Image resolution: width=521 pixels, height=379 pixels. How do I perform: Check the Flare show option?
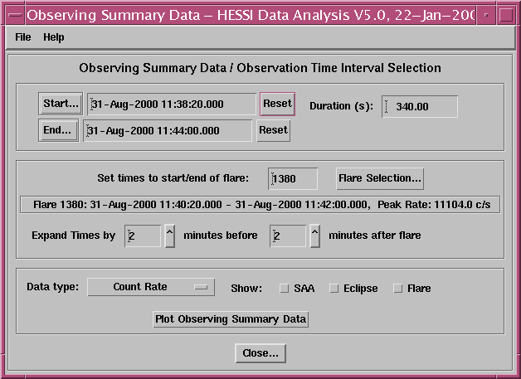click(x=397, y=289)
